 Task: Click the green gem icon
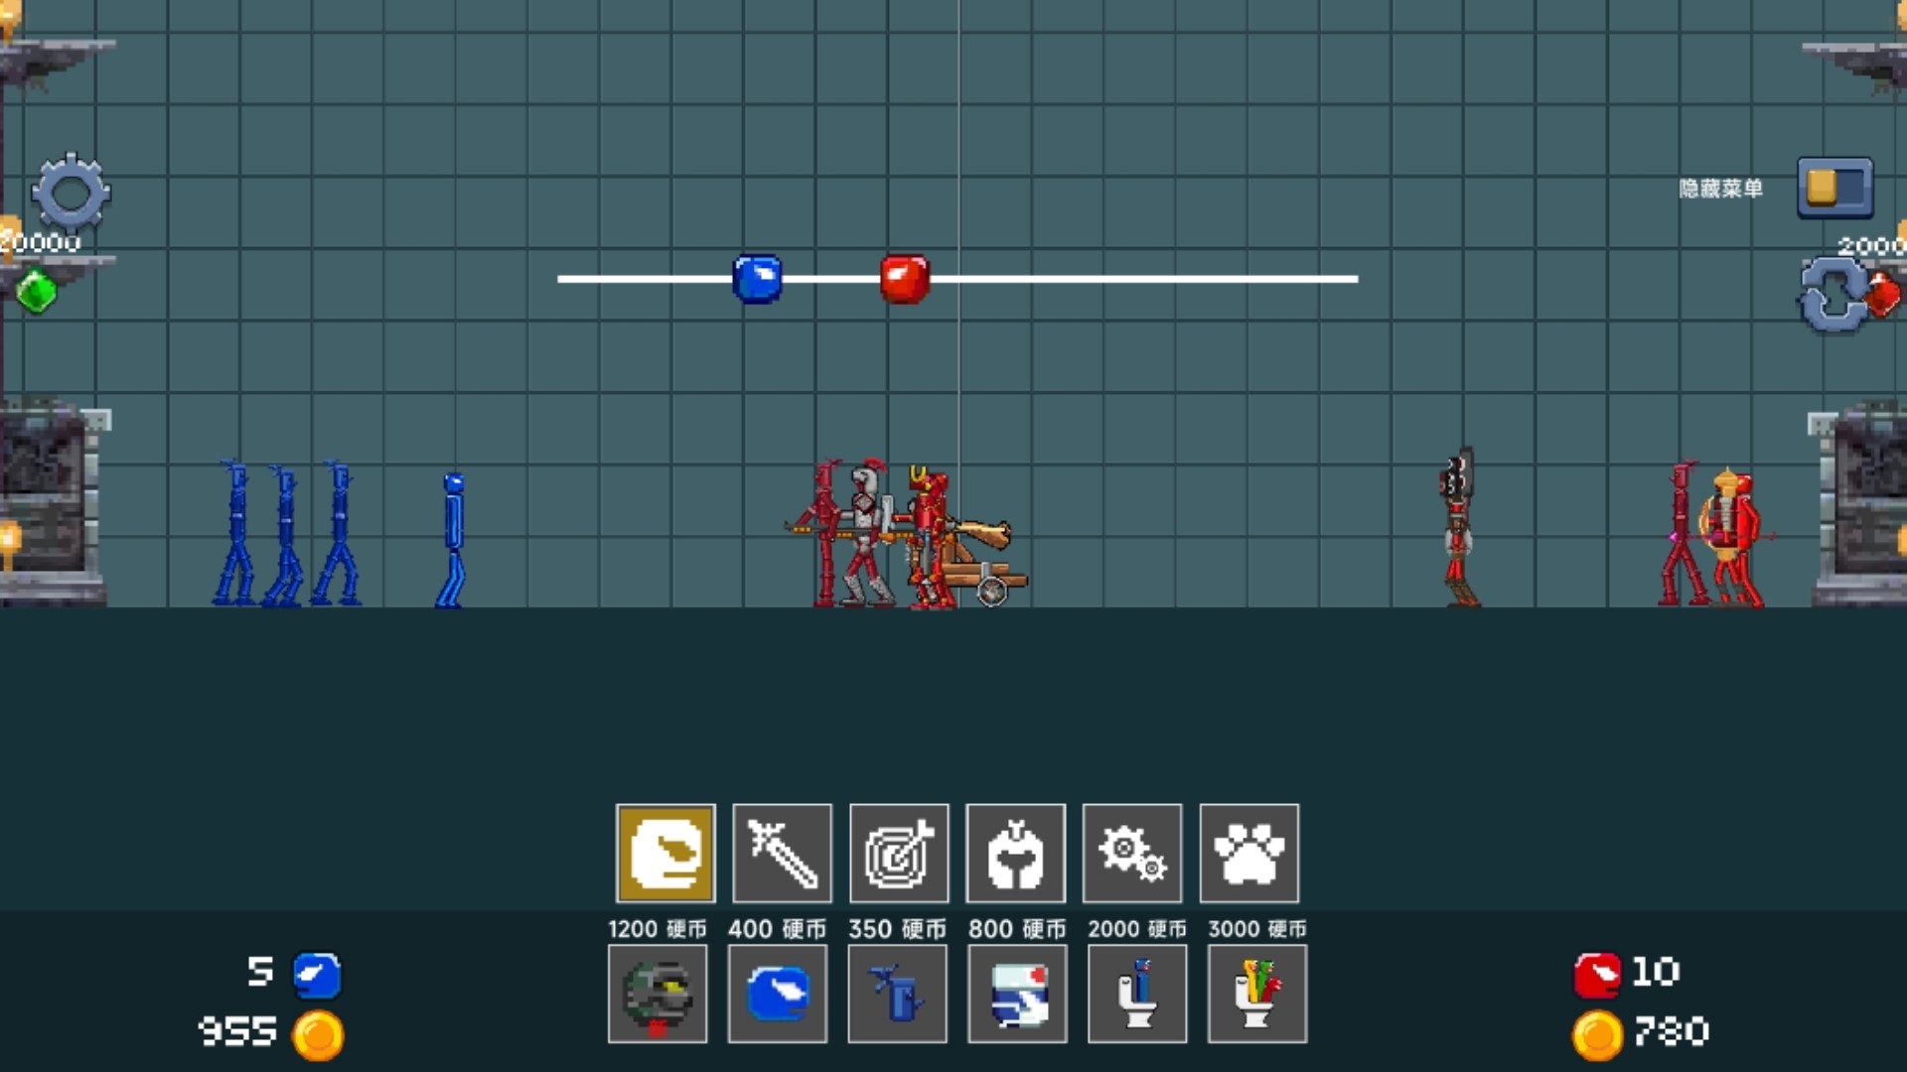[38, 293]
